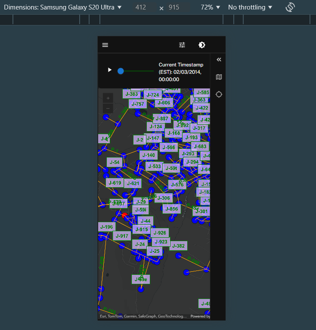
Task: Zoom in on the map
Action: coord(108,98)
